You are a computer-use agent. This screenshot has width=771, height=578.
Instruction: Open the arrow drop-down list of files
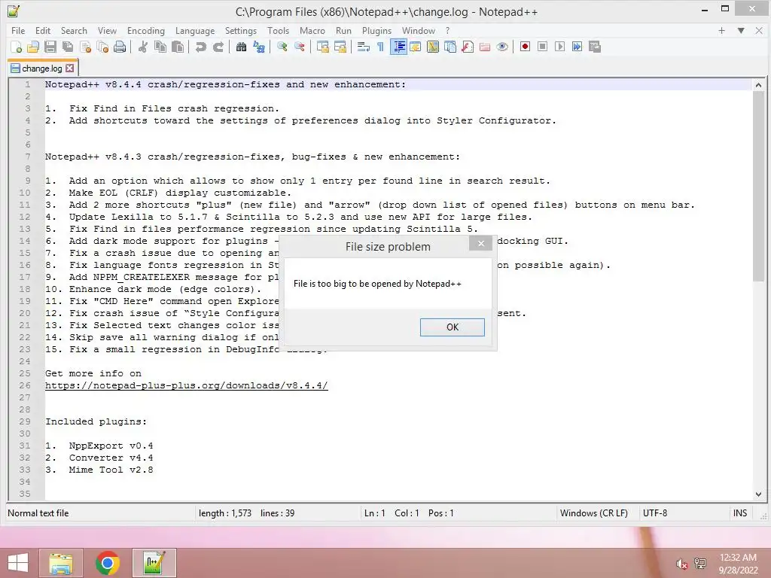coord(741,30)
